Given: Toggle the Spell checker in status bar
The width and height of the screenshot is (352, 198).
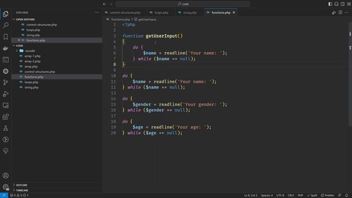Looking at the screenshot, I should (312, 195).
